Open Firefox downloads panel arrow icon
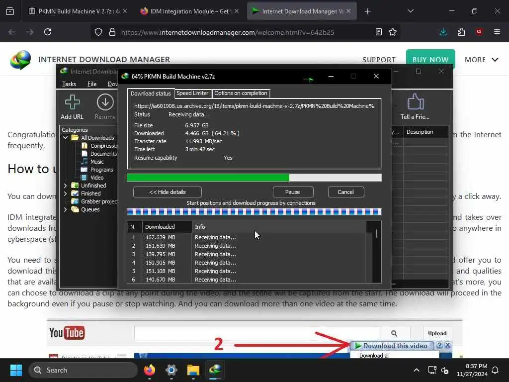Screen dimensions: 509x382 [x=443, y=32]
